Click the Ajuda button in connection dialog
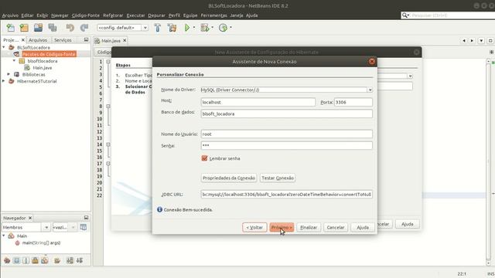 pos(363,227)
